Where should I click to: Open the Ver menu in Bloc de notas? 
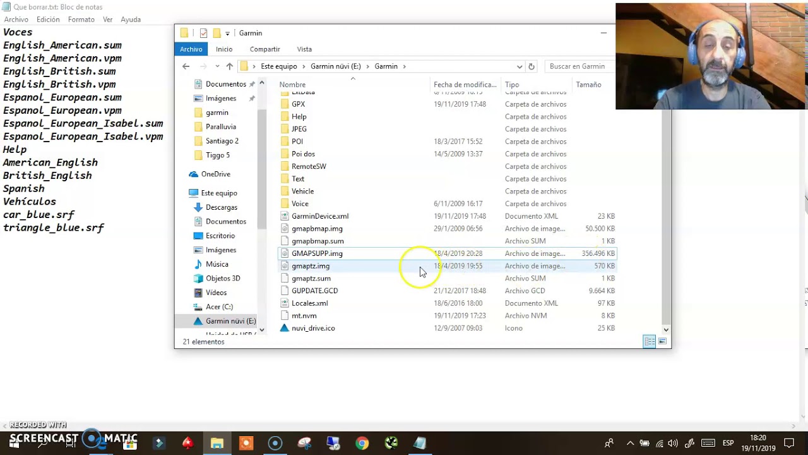(x=108, y=20)
